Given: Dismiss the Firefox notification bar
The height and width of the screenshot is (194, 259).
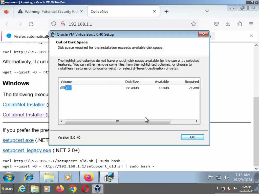Looking at the screenshot, I should [x=251, y=36].
